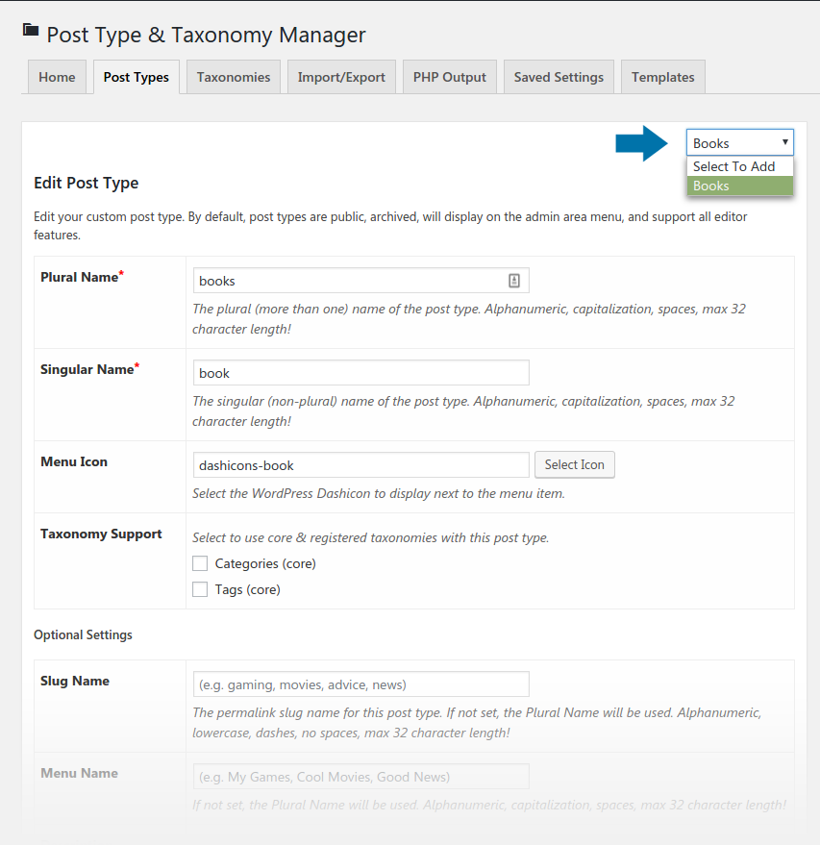View the Saved Settings tab
This screenshot has height=845, width=820.
click(x=559, y=77)
